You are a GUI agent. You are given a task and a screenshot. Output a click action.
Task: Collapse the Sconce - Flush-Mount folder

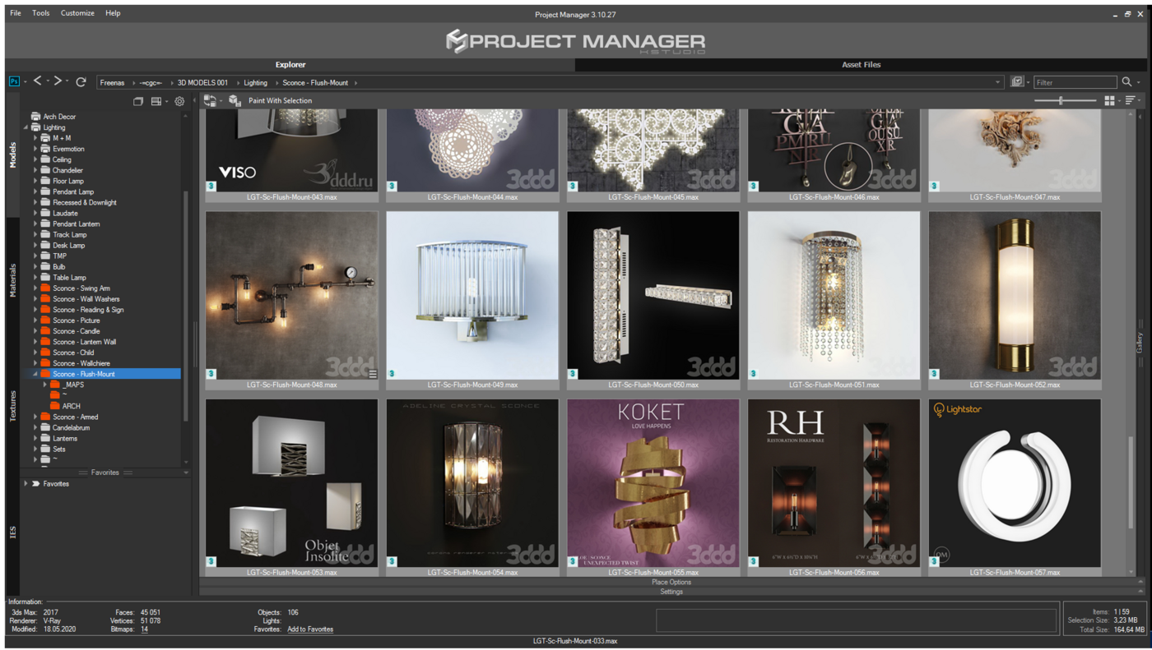pyautogui.click(x=35, y=374)
